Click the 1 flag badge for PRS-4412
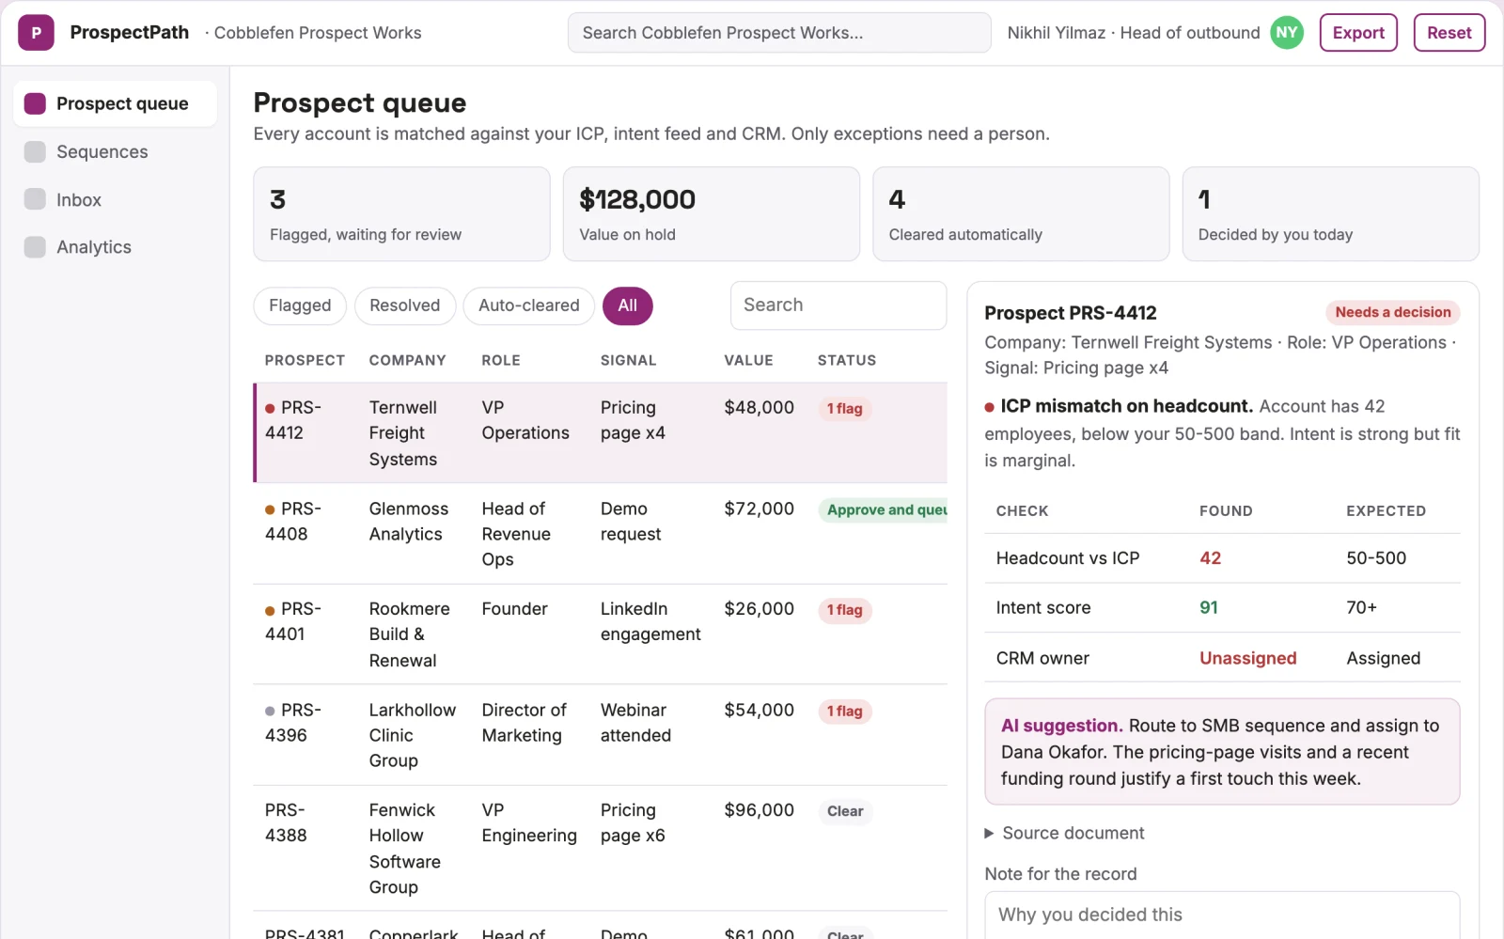Viewport: 1504px width, 939px height. pyautogui.click(x=845, y=409)
